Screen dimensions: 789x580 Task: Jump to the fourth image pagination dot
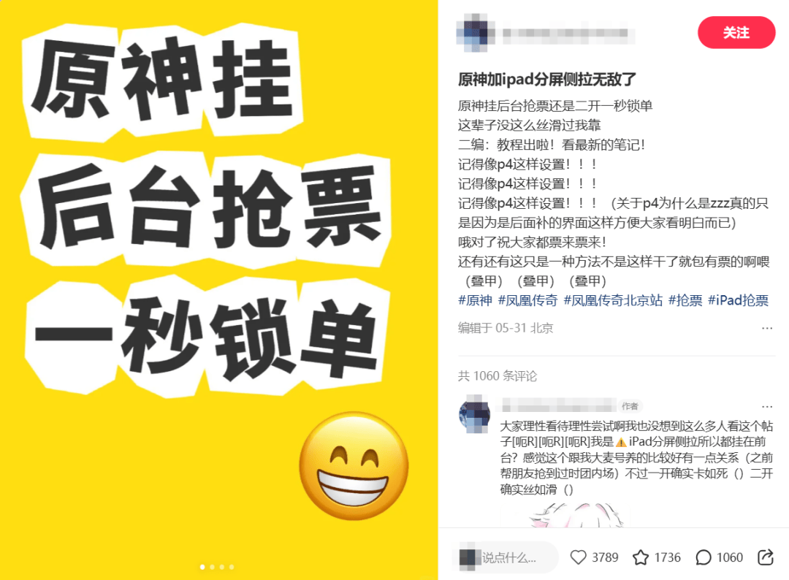click(x=232, y=567)
